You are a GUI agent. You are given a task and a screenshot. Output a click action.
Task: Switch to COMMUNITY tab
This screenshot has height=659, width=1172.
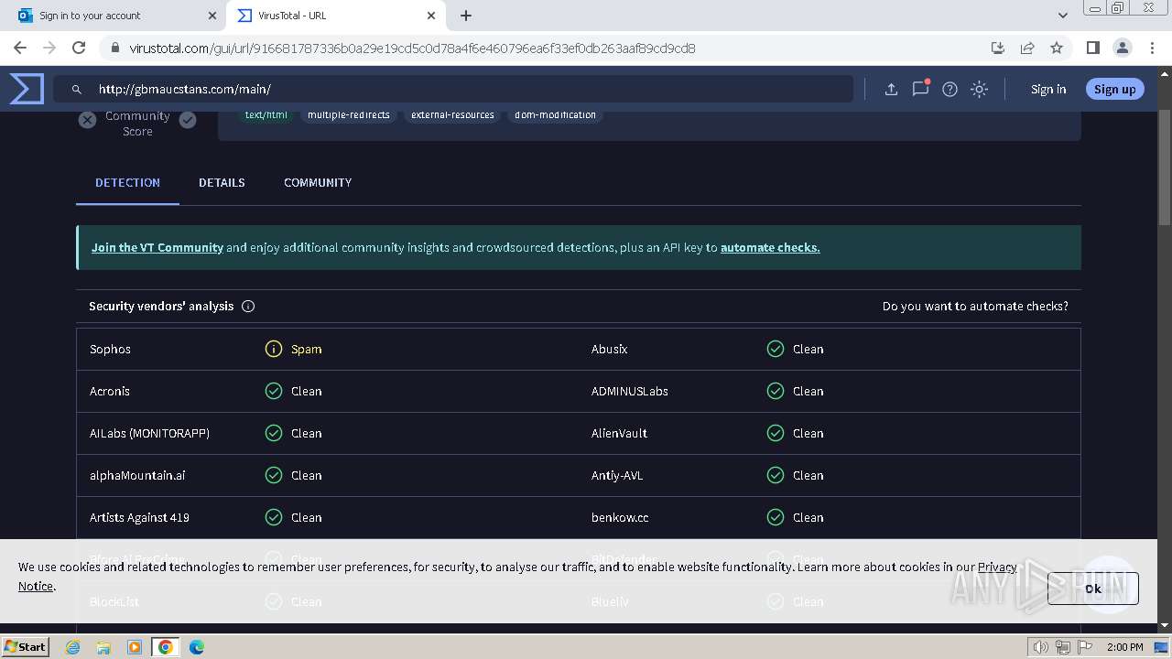[318, 183]
